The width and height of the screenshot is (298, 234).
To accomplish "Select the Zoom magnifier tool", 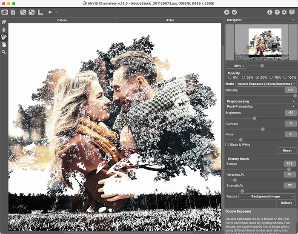I will click(4, 52).
